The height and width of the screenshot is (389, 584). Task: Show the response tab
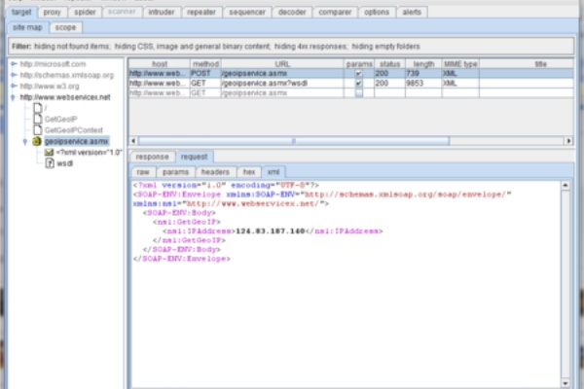[x=152, y=157]
